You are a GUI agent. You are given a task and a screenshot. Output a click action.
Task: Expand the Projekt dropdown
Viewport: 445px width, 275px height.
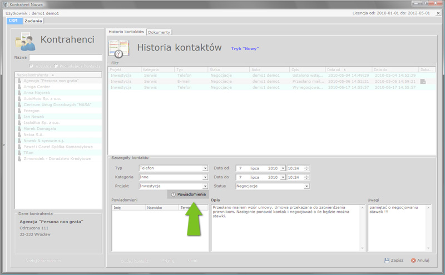205,186
